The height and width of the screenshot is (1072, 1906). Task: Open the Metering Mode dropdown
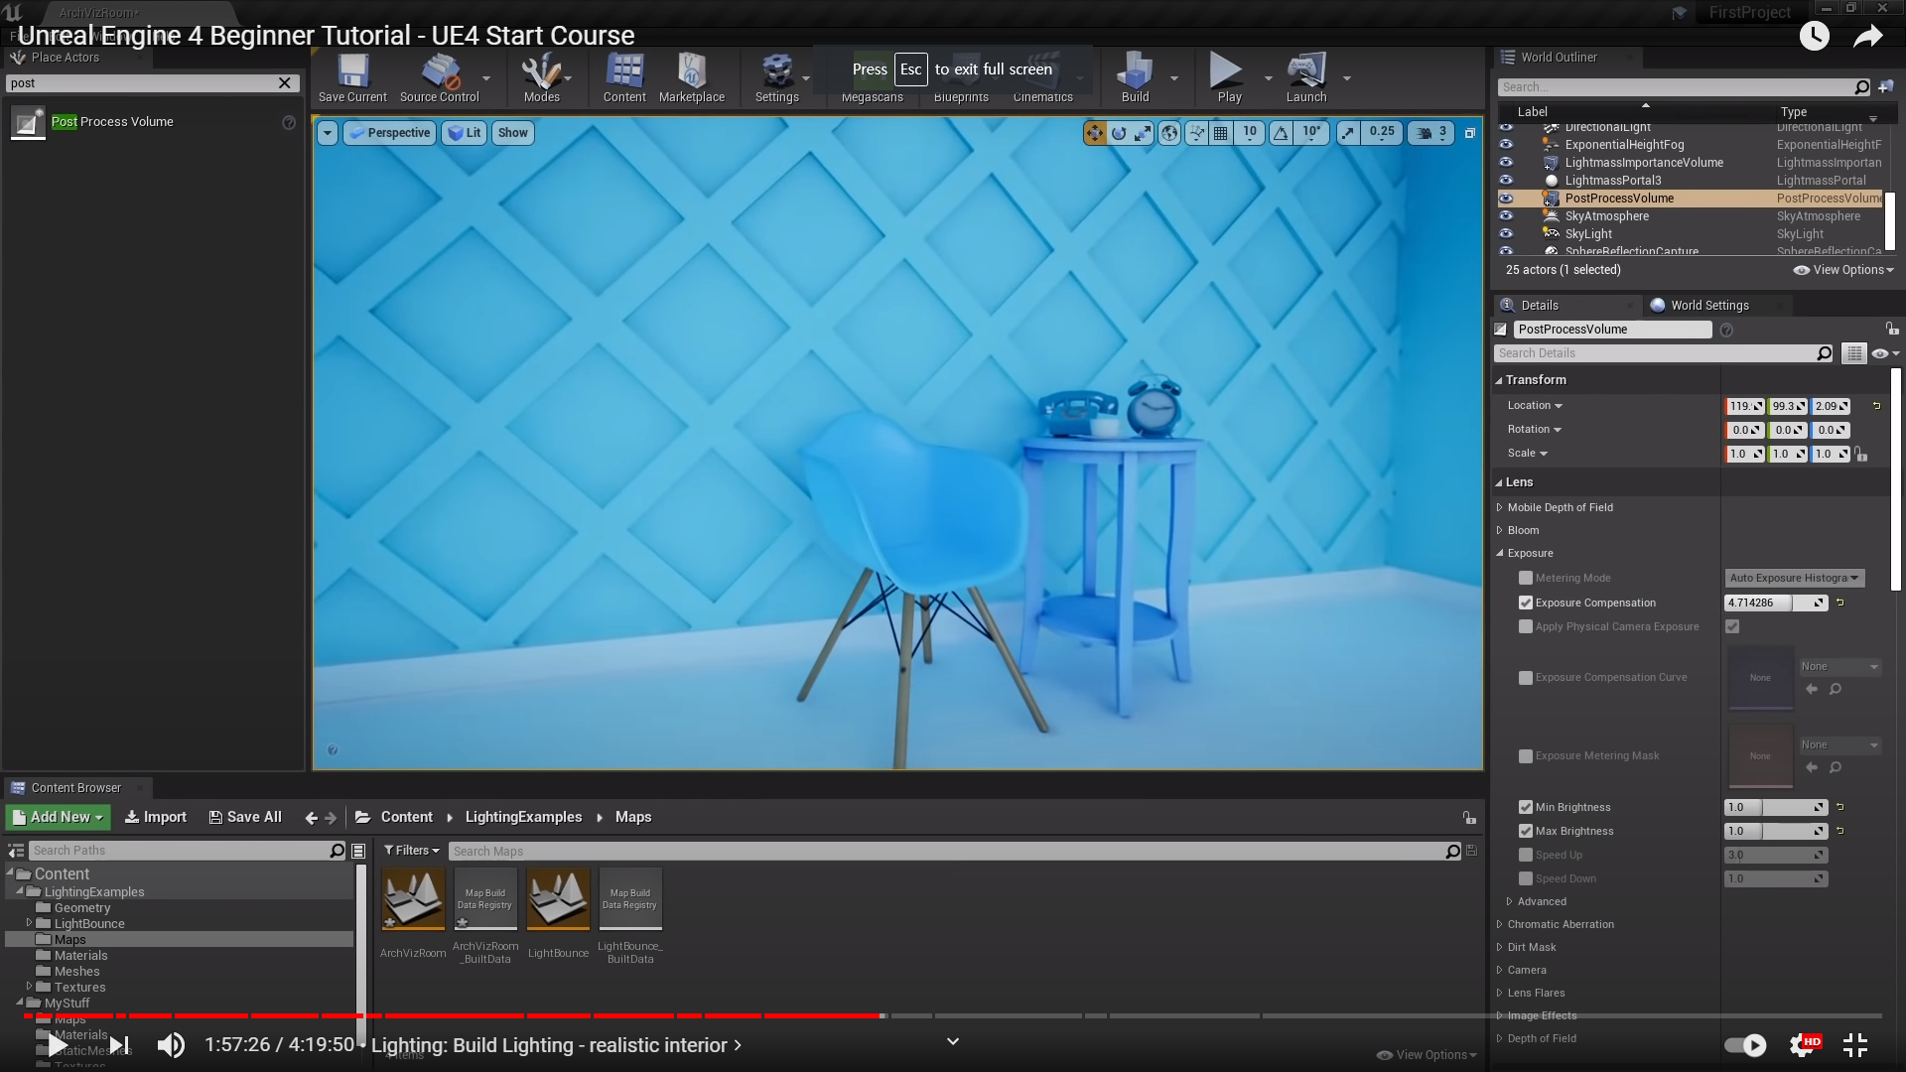1794,578
